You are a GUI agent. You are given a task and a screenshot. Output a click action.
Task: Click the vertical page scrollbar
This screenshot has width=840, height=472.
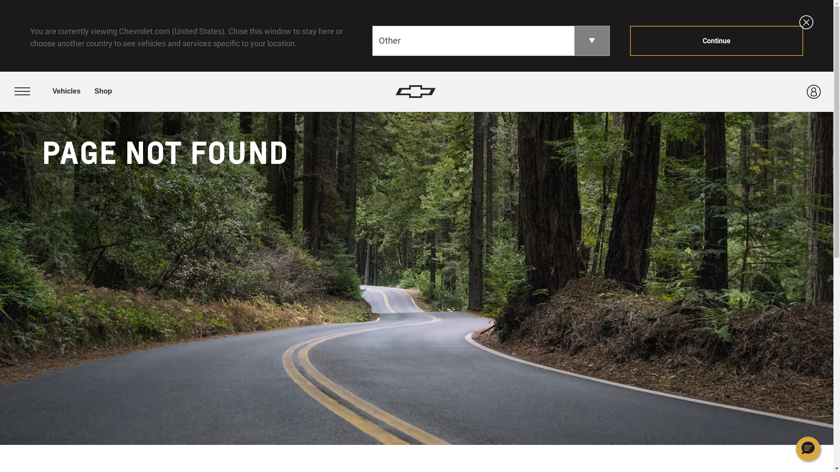tap(836, 236)
